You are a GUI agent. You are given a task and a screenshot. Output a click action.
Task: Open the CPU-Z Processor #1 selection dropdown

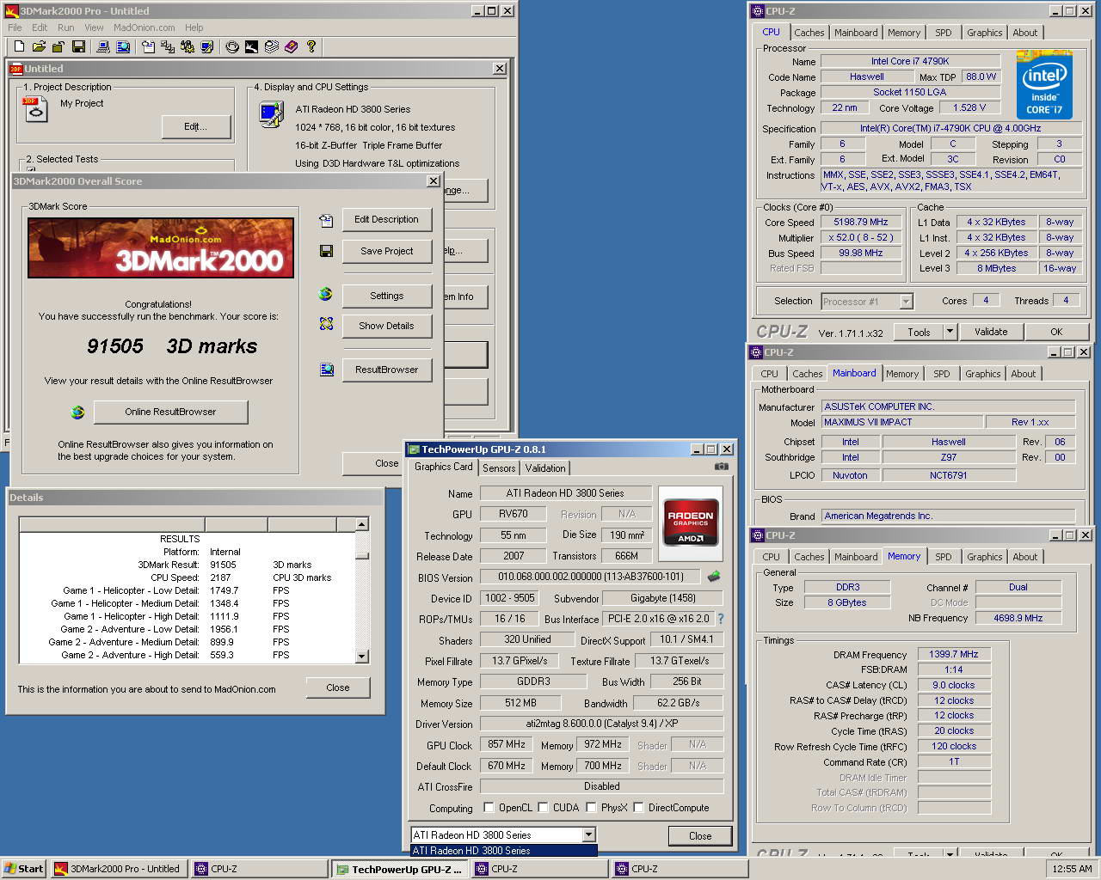906,302
